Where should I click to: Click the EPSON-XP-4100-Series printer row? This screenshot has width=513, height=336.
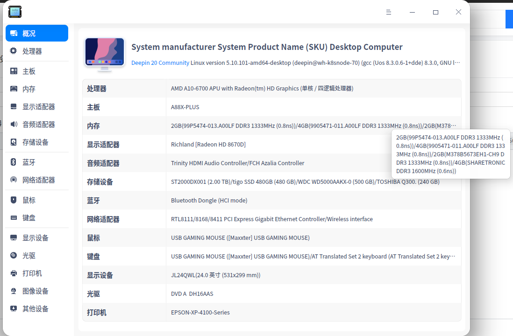pyautogui.click(x=200, y=312)
